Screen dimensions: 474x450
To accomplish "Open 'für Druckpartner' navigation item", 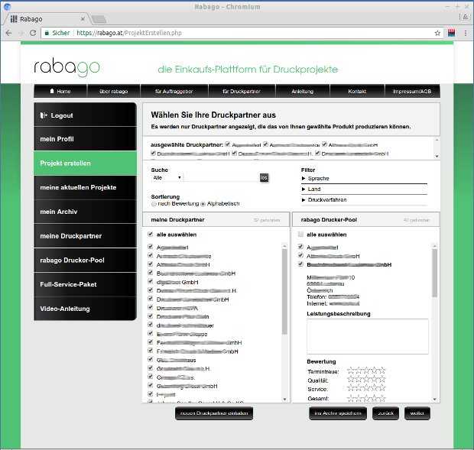I will pyautogui.click(x=242, y=91).
